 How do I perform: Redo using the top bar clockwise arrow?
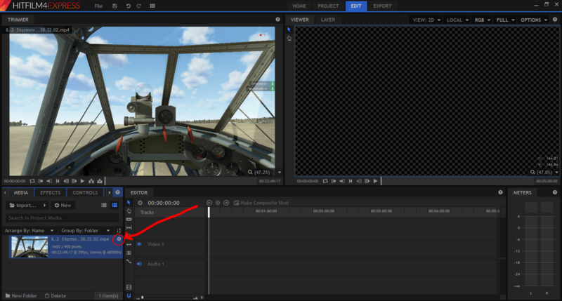click(x=138, y=6)
